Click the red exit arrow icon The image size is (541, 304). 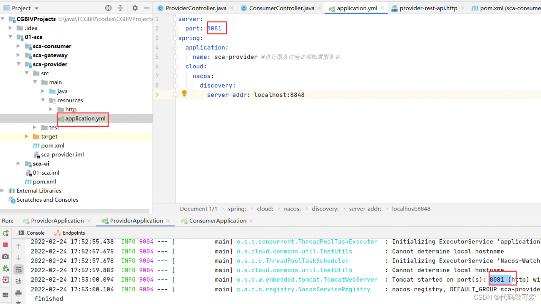point(5,279)
